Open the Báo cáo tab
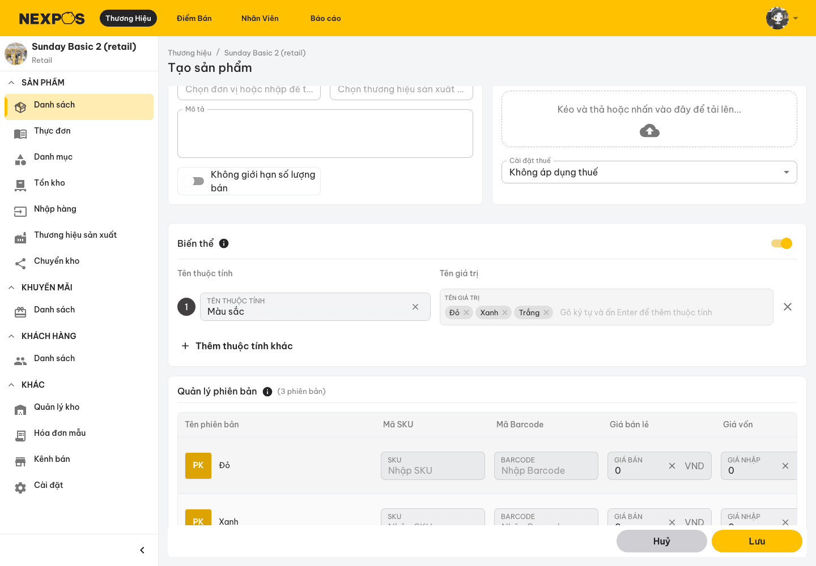Viewport: 816px width, 566px height. pyautogui.click(x=326, y=18)
